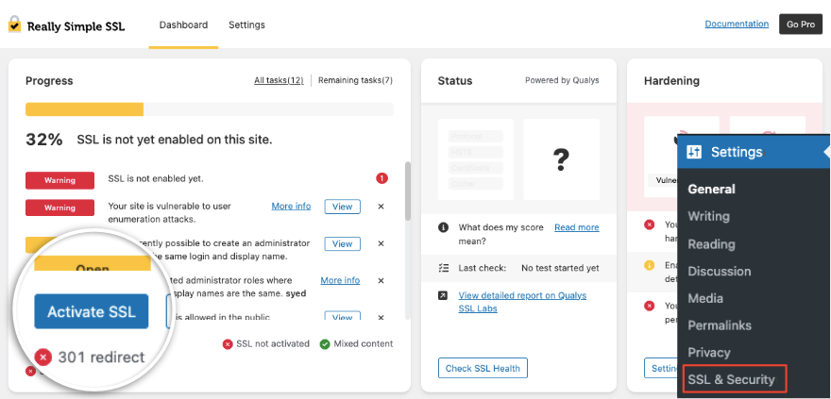The height and width of the screenshot is (399, 831).
Task: Click the Mixed content green check icon
Action: pos(325,344)
